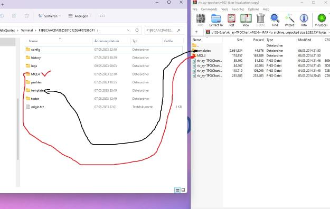
Task: Open Find in WinRAR toolbar
Action: (x=275, y=20)
